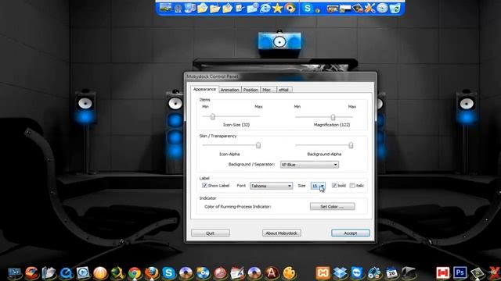This screenshot has width=501, height=281.
Task: Launch Dropbox from the bottom dock
Action: pos(340,273)
